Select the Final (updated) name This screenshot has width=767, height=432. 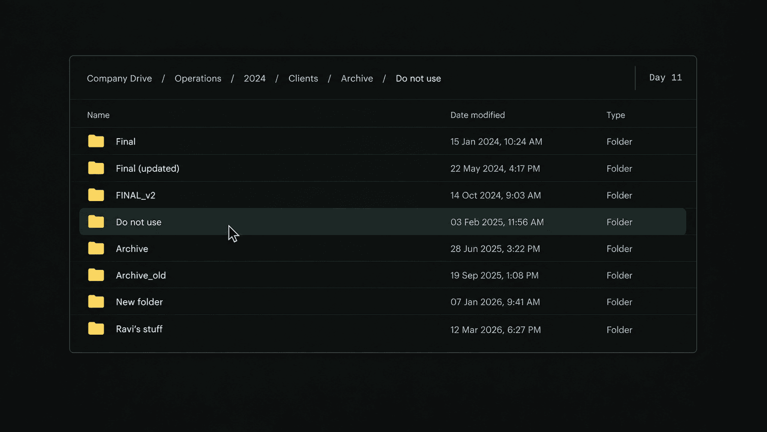(x=148, y=168)
